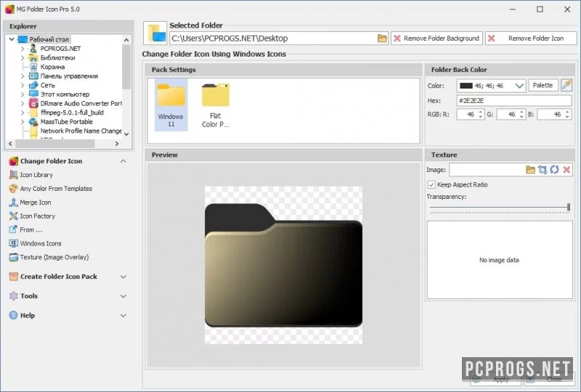Screen dimensions: 581x392
Task: Maximize the MG Folder Icon Pro window
Action: [x=540, y=9]
